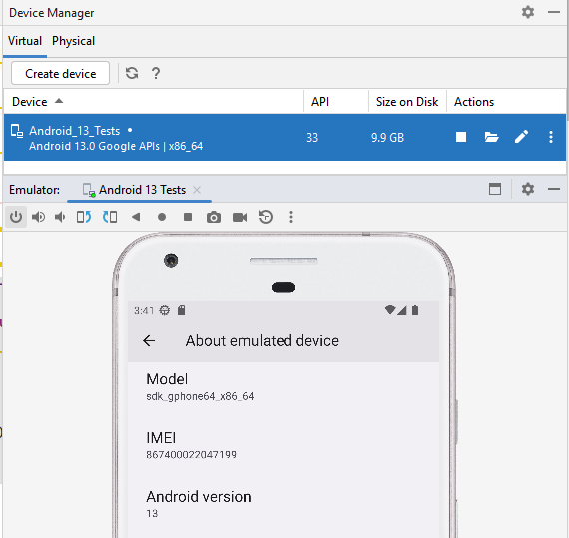
Task: Open Device Manager settings gear
Action: coord(528,12)
